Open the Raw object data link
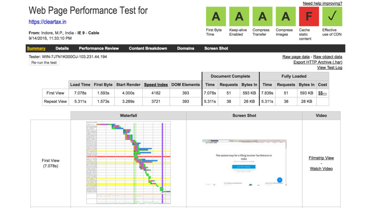Image resolution: width=371 pixels, height=208 pixels. [x=328, y=57]
